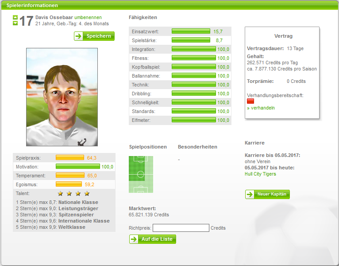Image resolution: width=339 pixels, height=266 pixels.
Task: Click the Elfmeter progress bar
Action: (194, 120)
